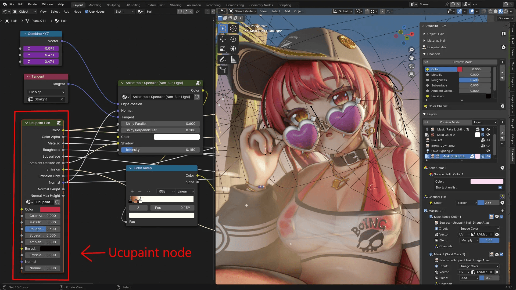Toggle visibility of Fake Lighting 2 layer
516x290 pixels.
(489, 151)
